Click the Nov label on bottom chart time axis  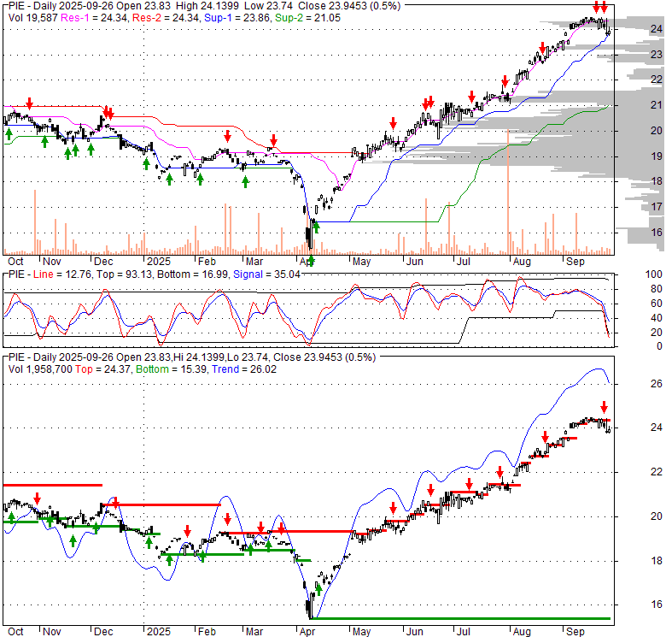[52, 632]
